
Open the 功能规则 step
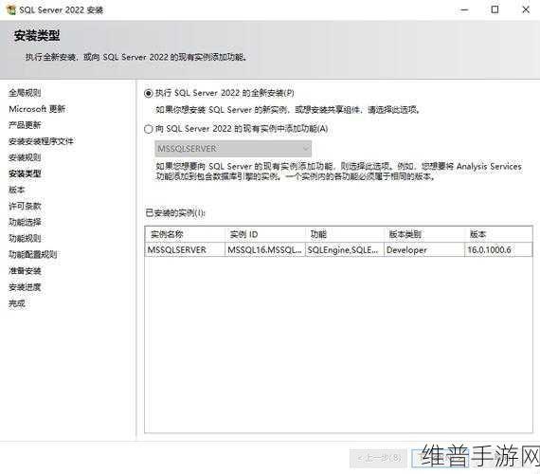click(25, 238)
